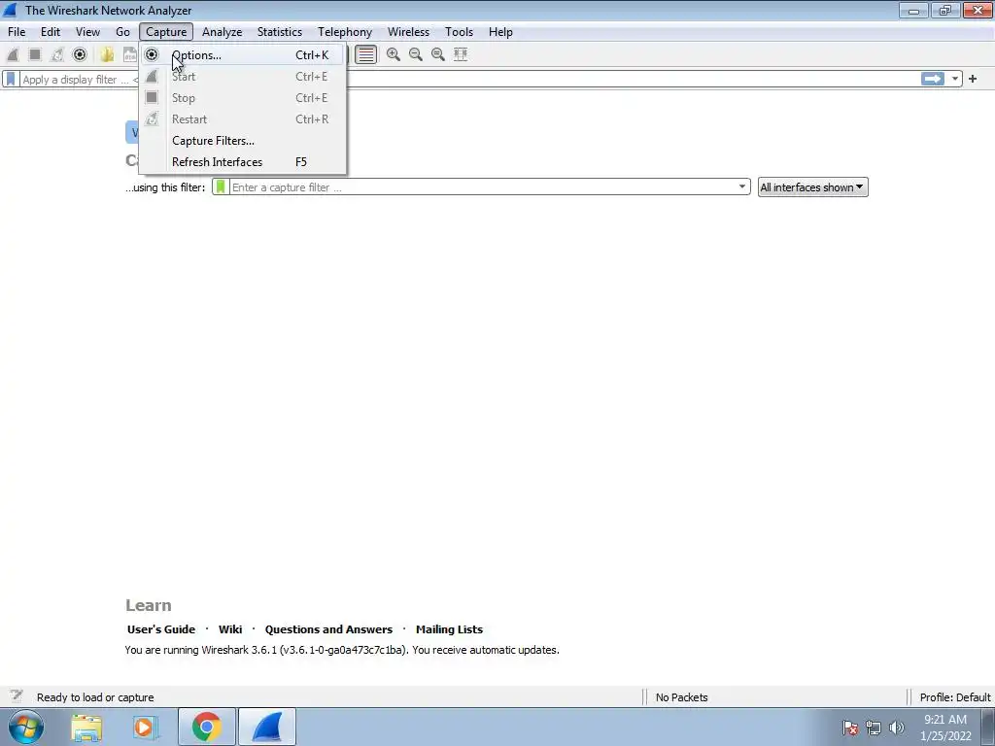Close the open Capture menu via its menu bar title

tap(166, 32)
